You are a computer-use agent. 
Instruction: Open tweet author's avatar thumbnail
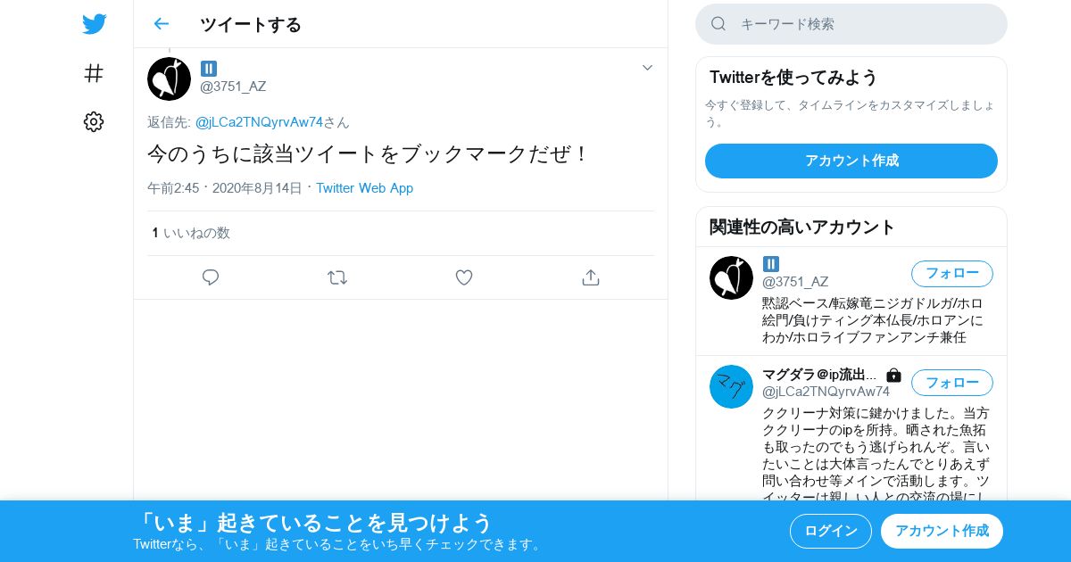pos(169,79)
